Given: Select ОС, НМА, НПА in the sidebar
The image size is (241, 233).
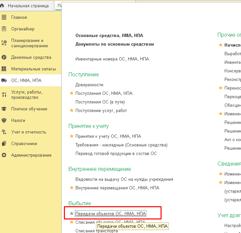Looking at the screenshot, I should (x=26, y=80).
